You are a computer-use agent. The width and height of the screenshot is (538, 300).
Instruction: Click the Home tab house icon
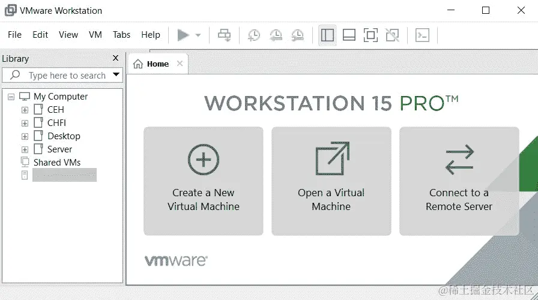pyautogui.click(x=138, y=64)
